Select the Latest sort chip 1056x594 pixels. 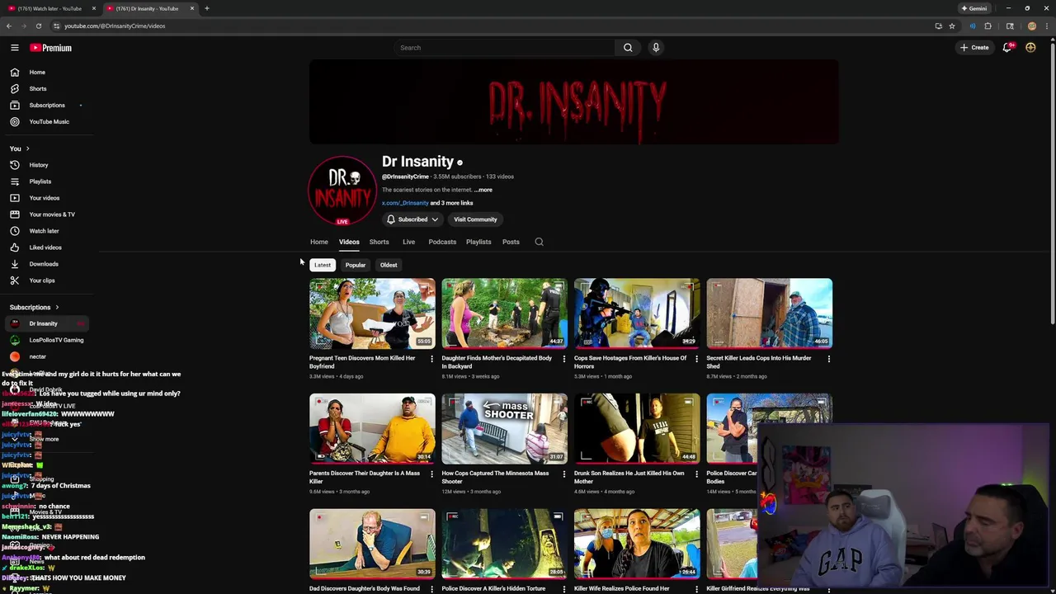click(x=323, y=265)
